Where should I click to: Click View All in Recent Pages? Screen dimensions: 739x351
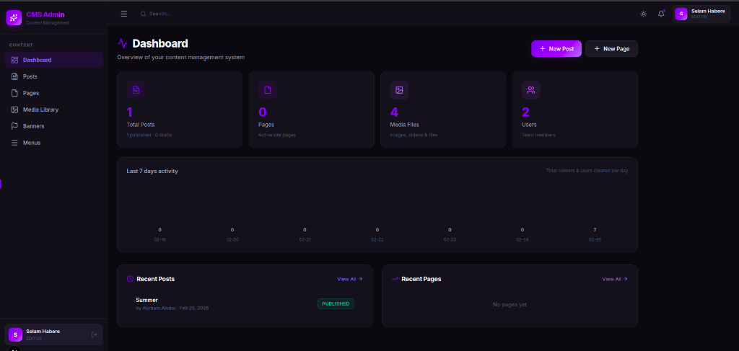[x=615, y=279]
